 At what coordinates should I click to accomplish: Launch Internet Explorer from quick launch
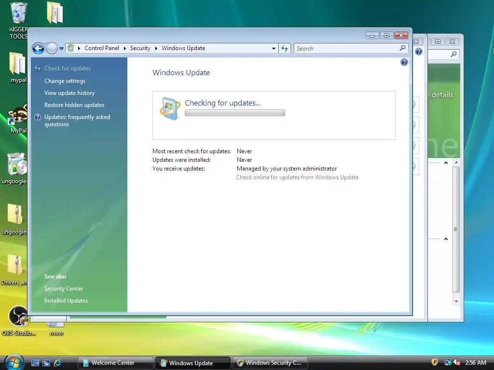(x=58, y=363)
